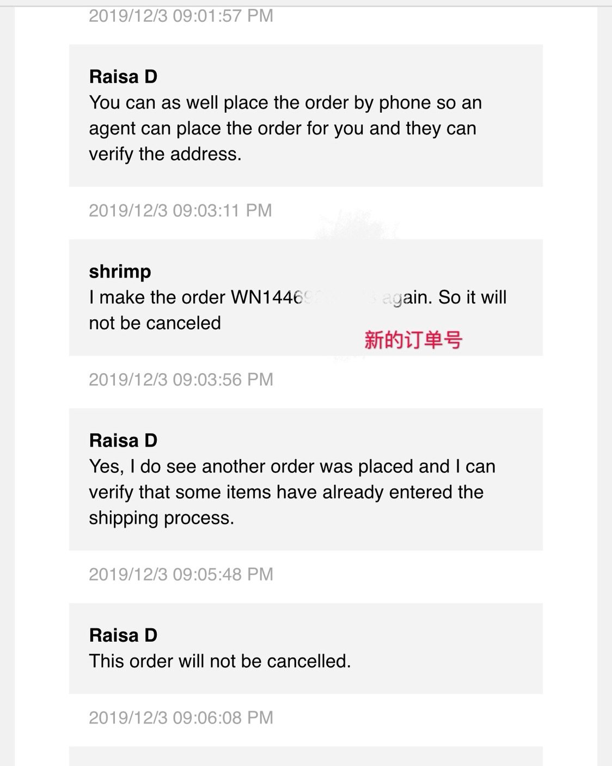This screenshot has width=612, height=766.
Task: Click the 09:06:08 PM timestamp
Action: tap(181, 718)
